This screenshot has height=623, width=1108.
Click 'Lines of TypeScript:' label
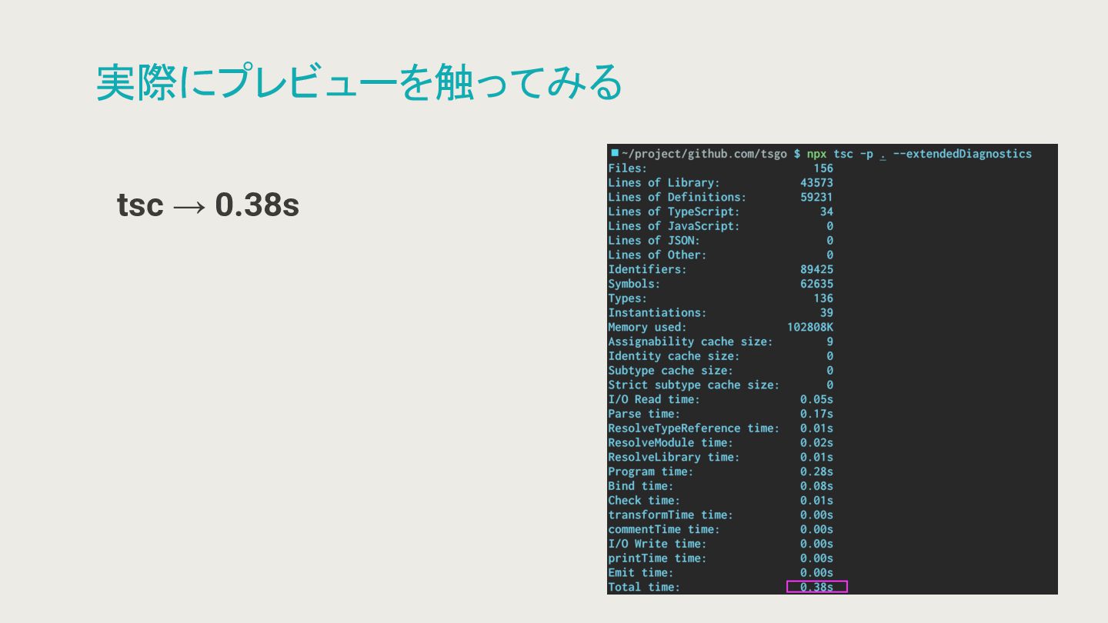pyautogui.click(x=674, y=212)
